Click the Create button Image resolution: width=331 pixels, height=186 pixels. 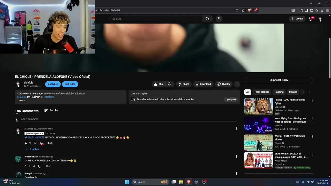point(297,19)
